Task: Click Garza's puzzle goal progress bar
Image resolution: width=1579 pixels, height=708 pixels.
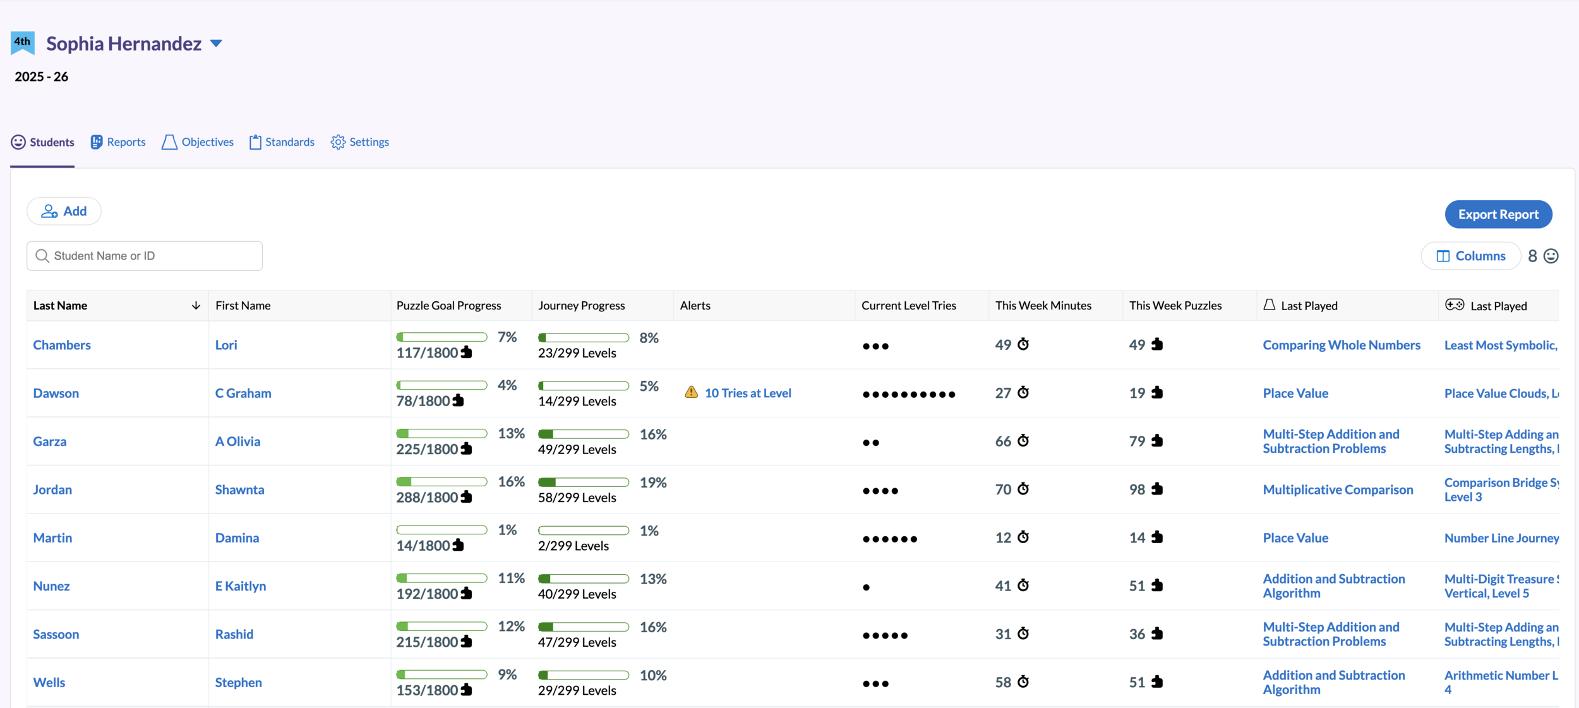Action: (x=441, y=433)
